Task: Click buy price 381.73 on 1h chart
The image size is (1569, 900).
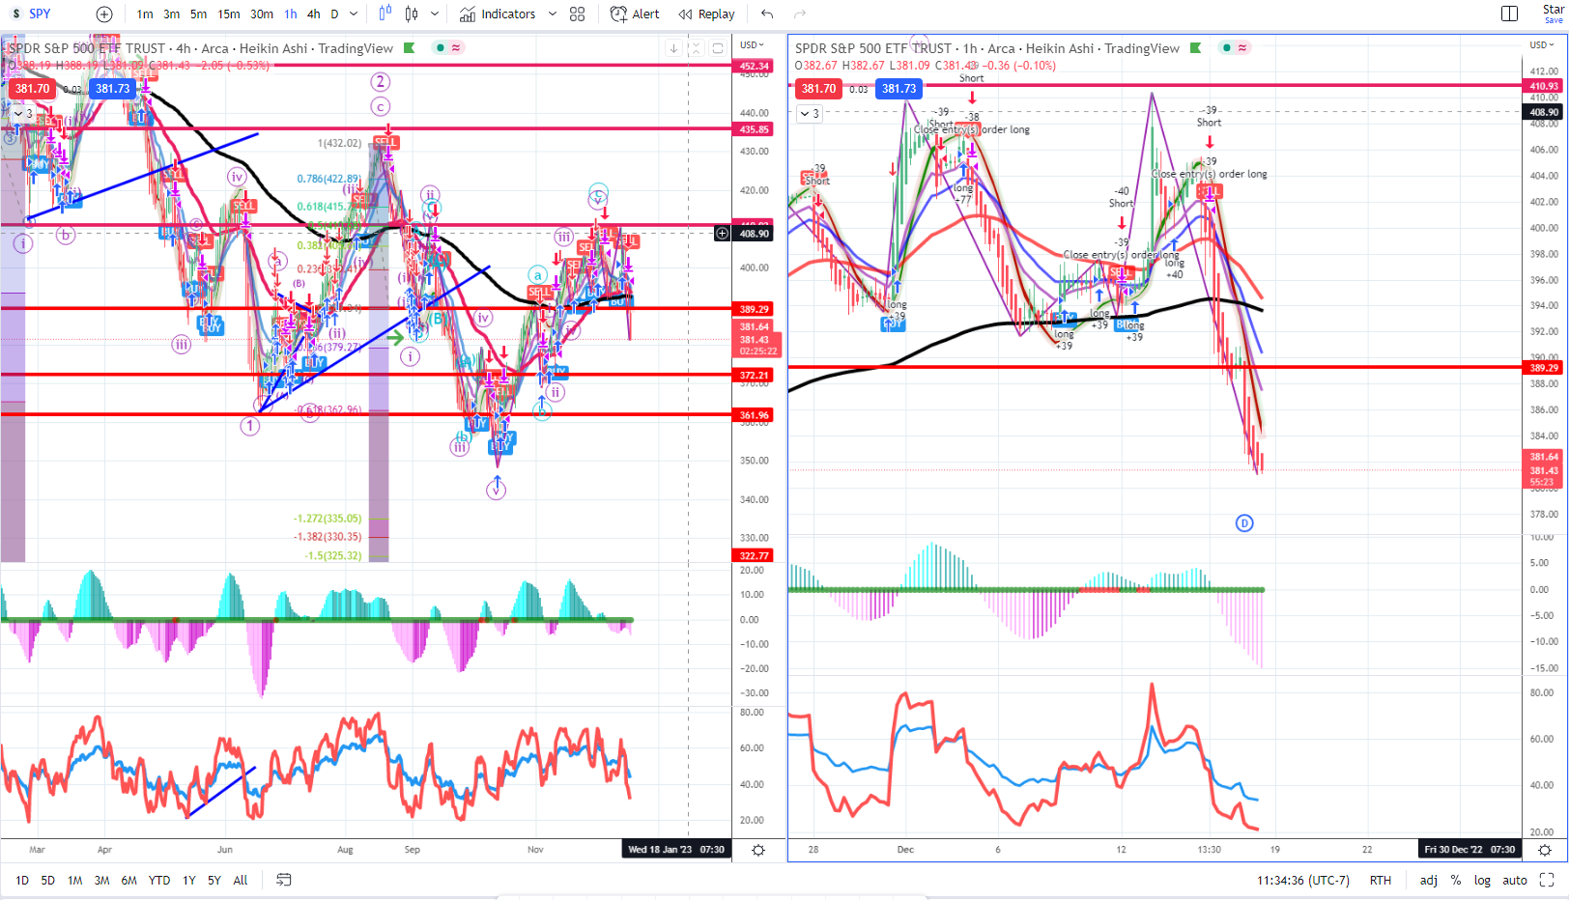Action: (x=899, y=88)
